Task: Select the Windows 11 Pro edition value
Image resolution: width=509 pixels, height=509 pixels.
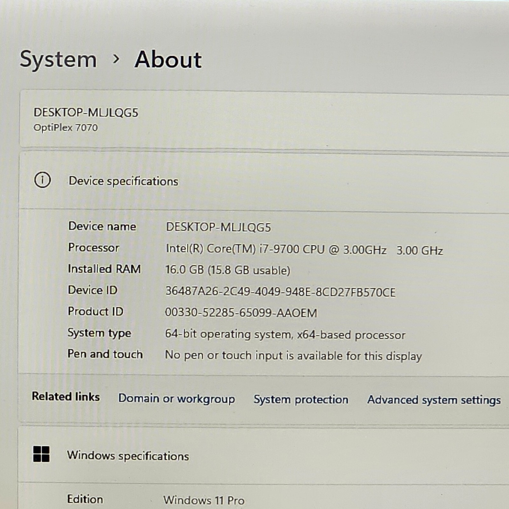Action: [x=204, y=500]
